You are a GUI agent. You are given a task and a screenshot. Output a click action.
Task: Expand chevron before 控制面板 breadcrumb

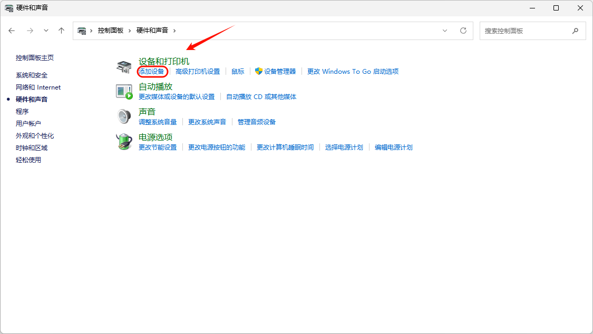tap(91, 31)
